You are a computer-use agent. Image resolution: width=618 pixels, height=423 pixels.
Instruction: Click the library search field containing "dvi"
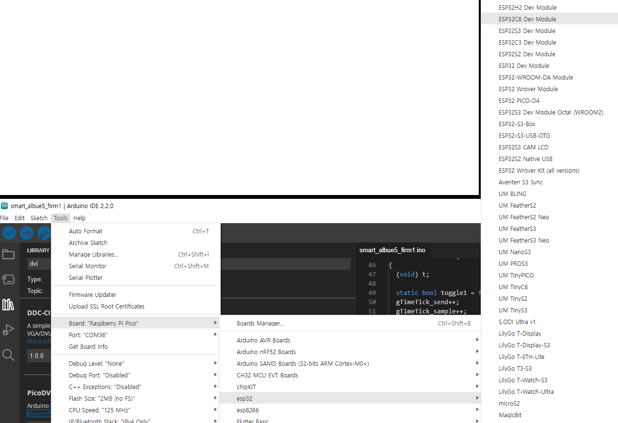(39, 264)
